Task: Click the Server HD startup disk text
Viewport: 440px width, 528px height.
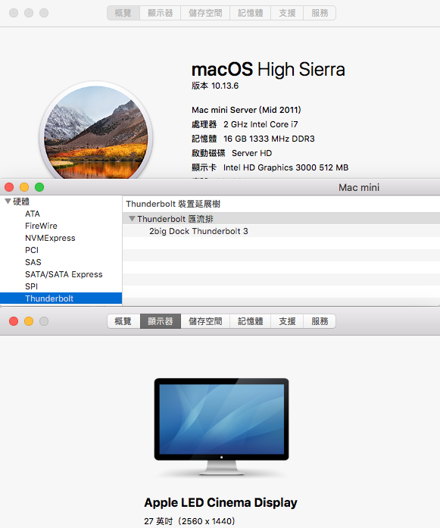Action: [252, 153]
